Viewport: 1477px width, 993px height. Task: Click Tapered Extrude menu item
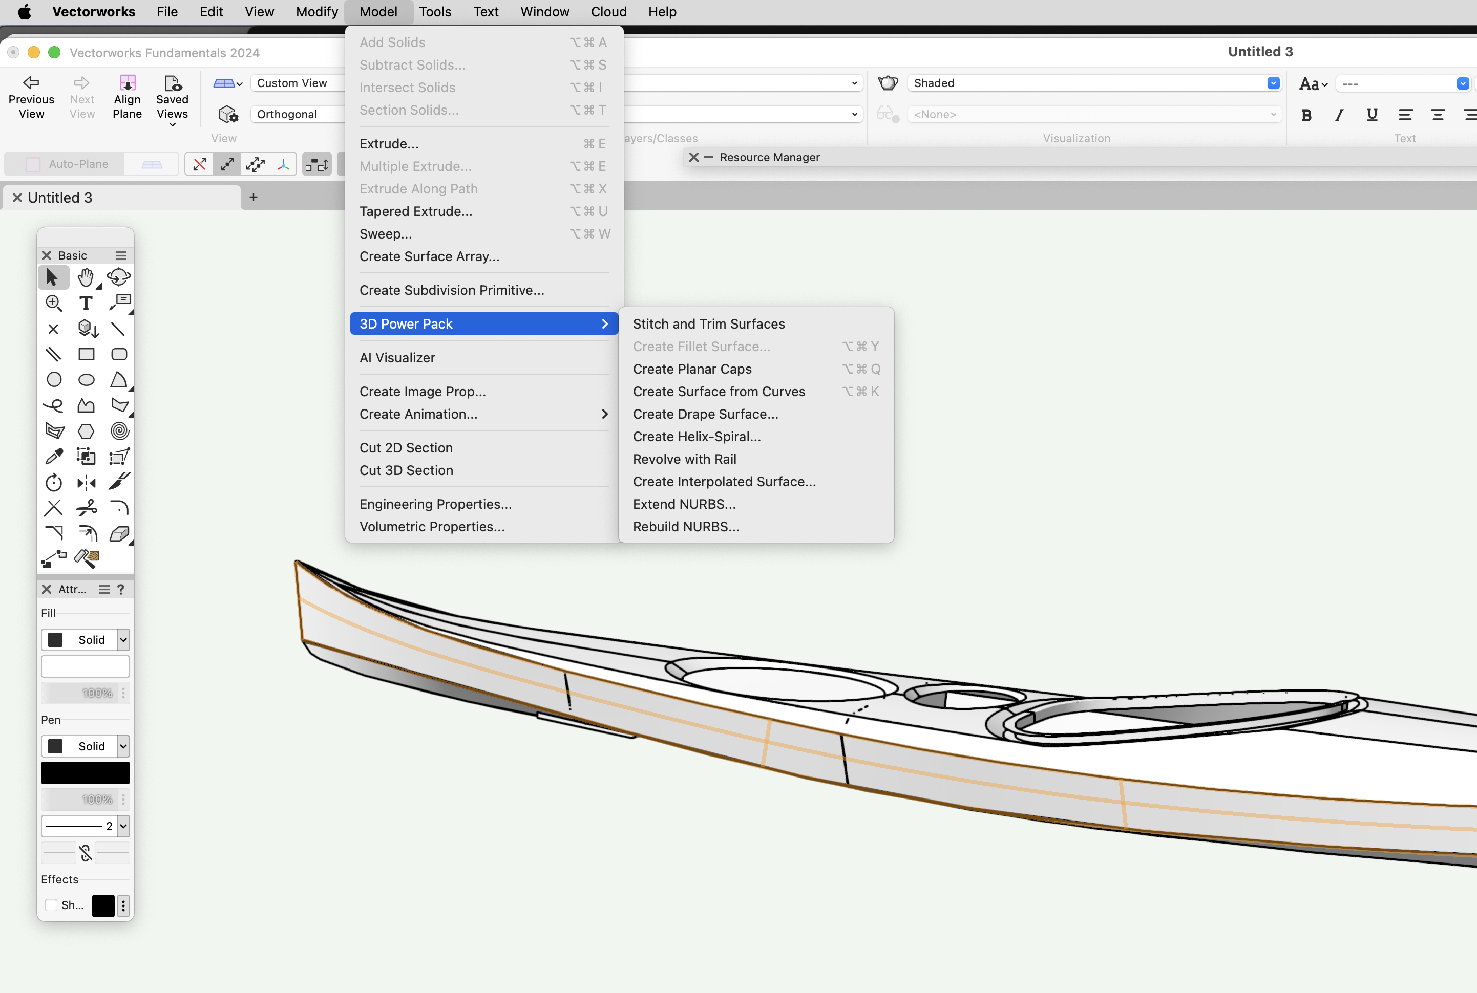[x=416, y=211]
